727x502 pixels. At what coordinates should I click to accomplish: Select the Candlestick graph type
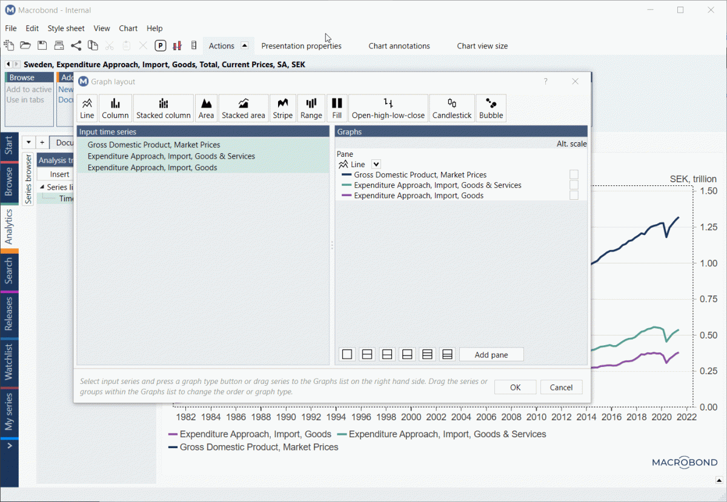click(x=452, y=108)
